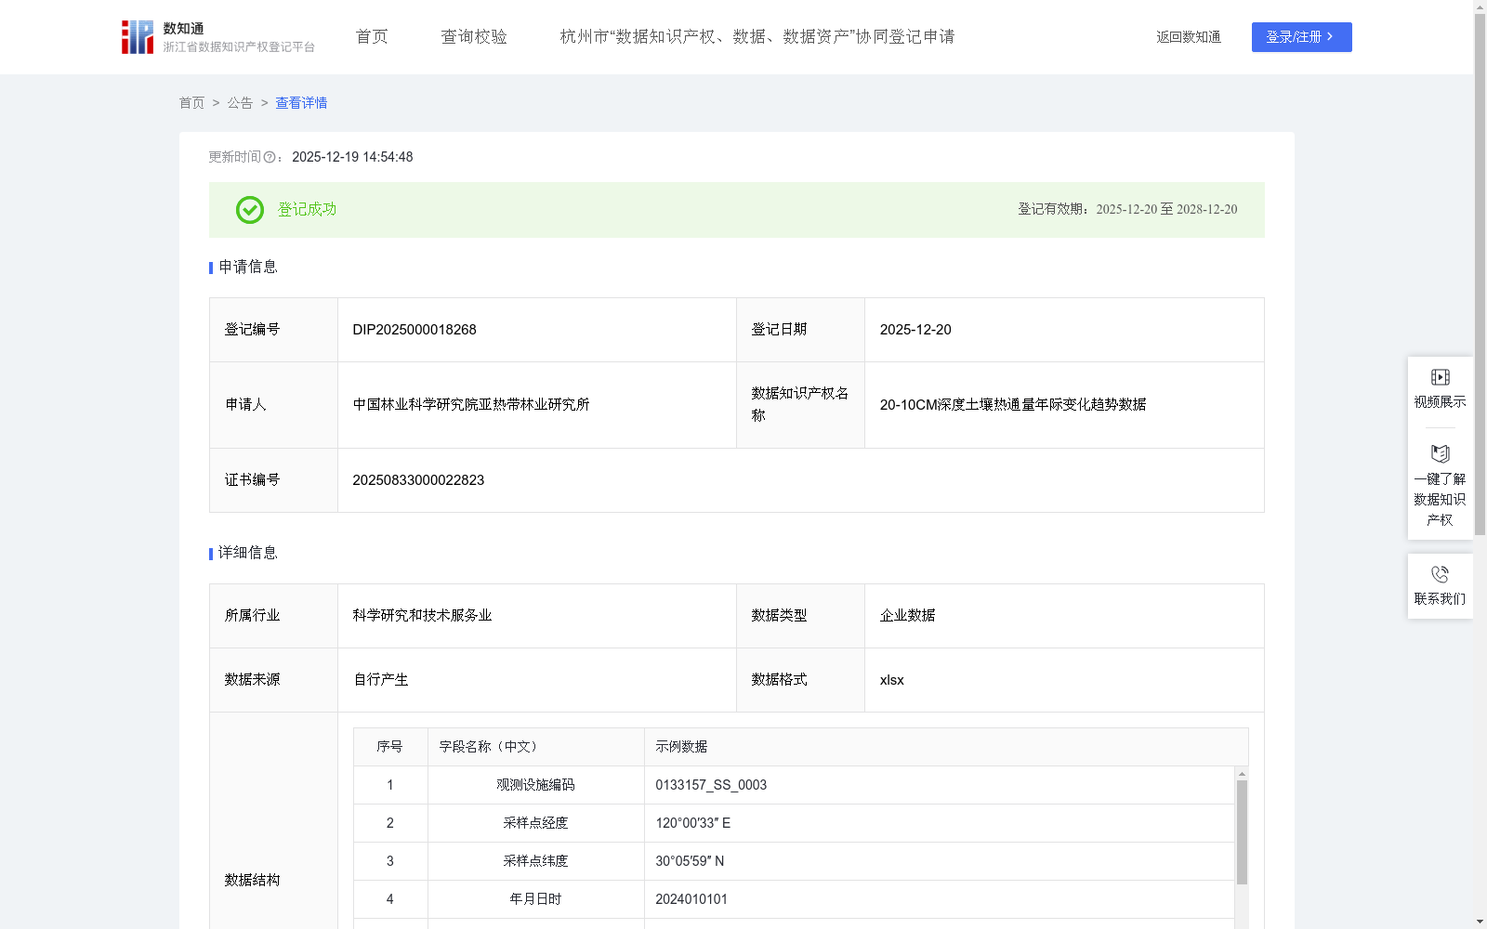Click sample value 2024010101
This screenshot has height=929, width=1487.
691,899
